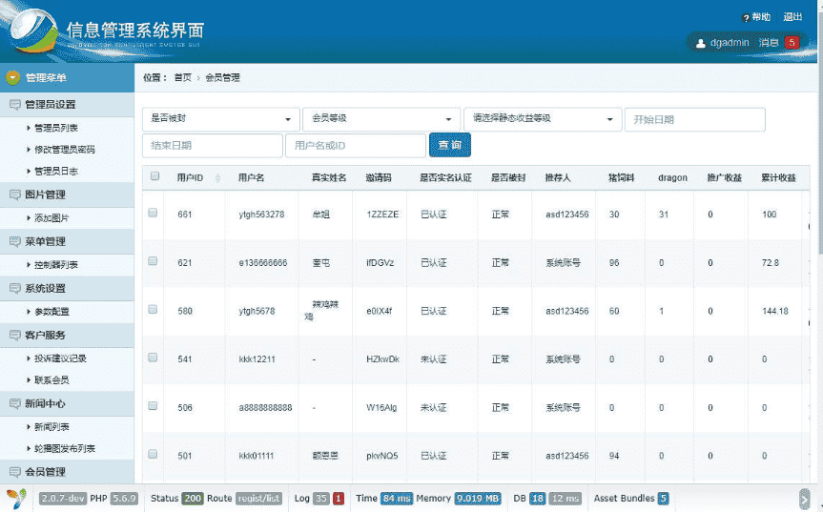Screen dimensions: 823x512
Task: Click the 退出 logout link
Action: click(792, 17)
